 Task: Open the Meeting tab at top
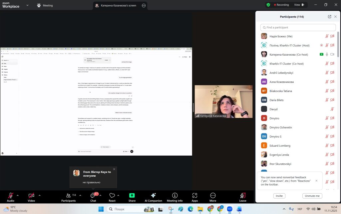coord(45,5)
